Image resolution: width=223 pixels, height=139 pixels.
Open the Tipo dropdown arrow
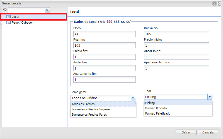tap(210, 97)
